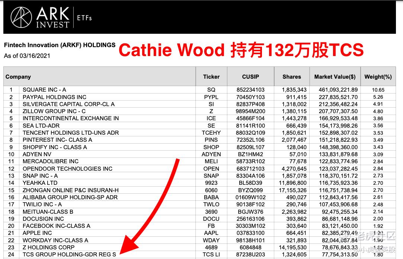403x259 pixels.
Task: Select SILVERGATE CAPITAL CORP-CL A cell
Action: [107, 104]
